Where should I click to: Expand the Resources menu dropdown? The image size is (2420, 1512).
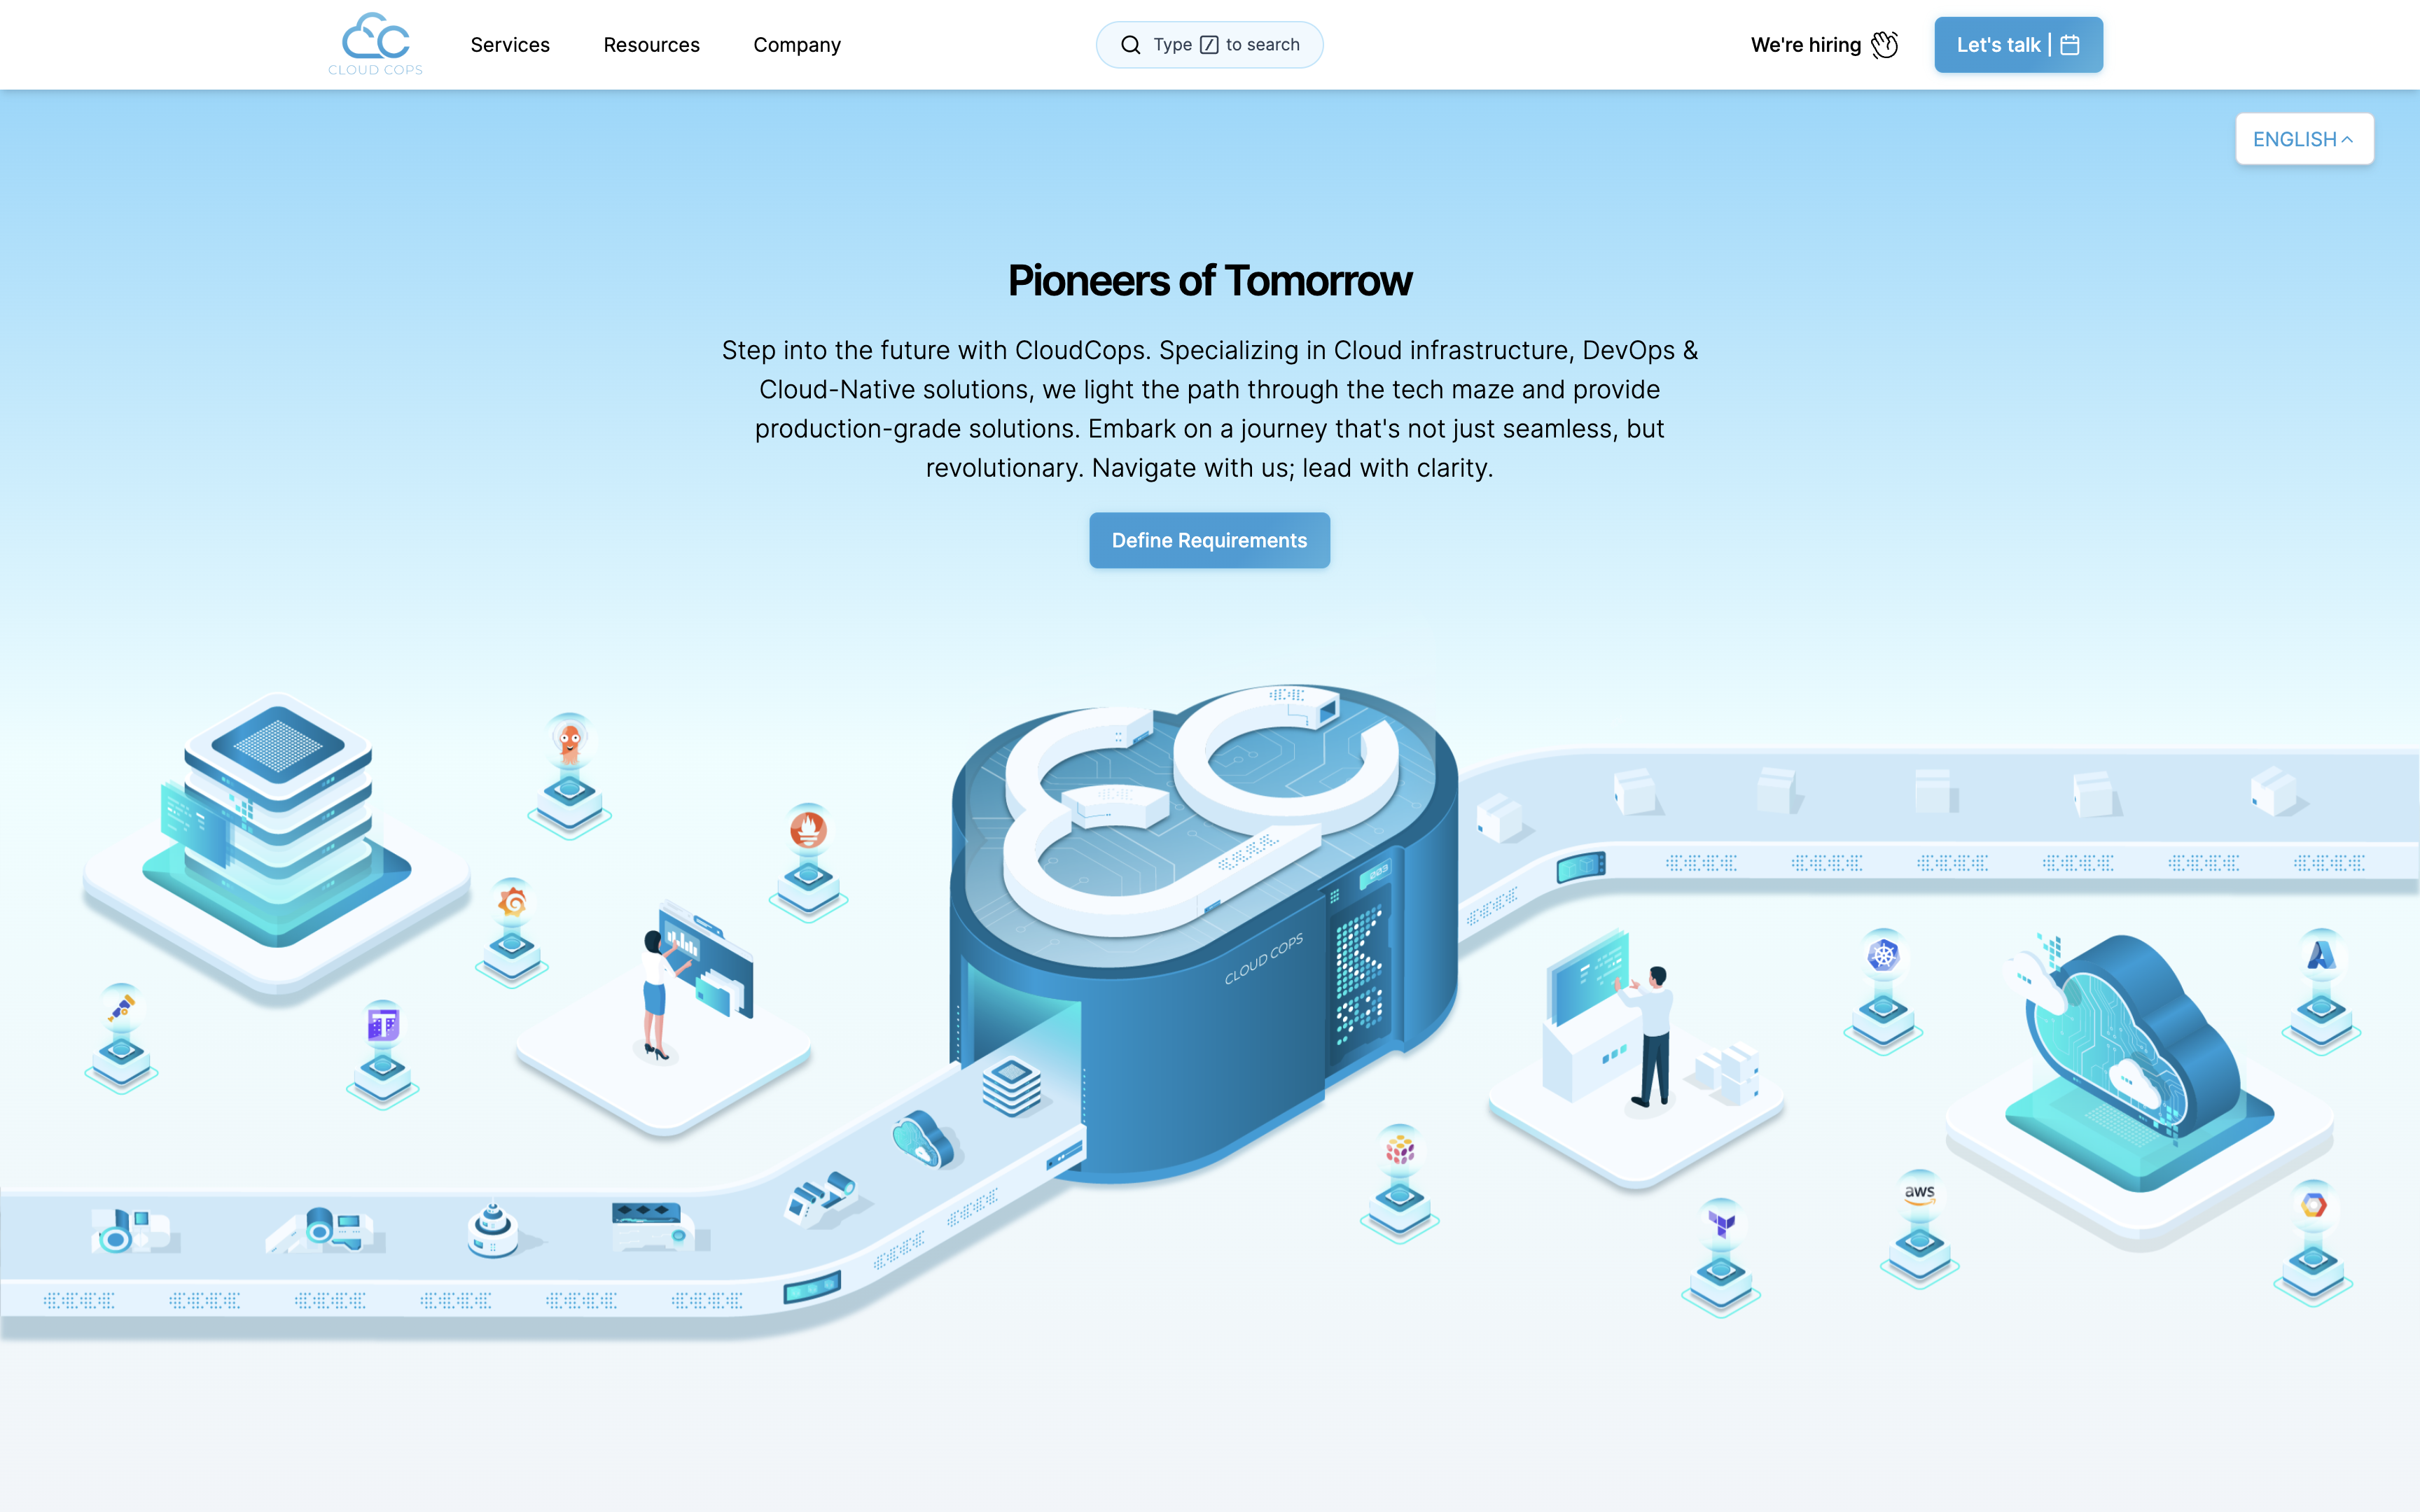[x=650, y=43]
